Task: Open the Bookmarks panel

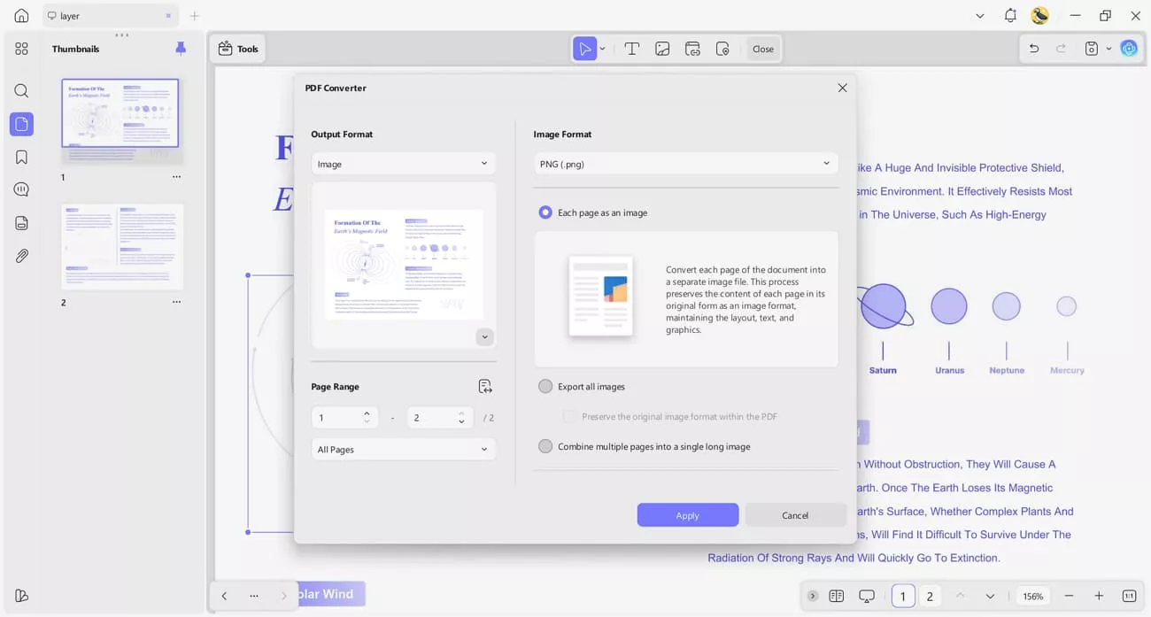Action: 21,157
